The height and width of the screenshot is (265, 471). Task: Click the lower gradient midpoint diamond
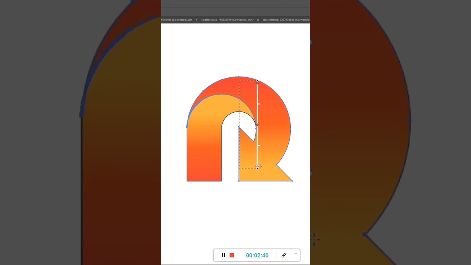click(x=259, y=146)
